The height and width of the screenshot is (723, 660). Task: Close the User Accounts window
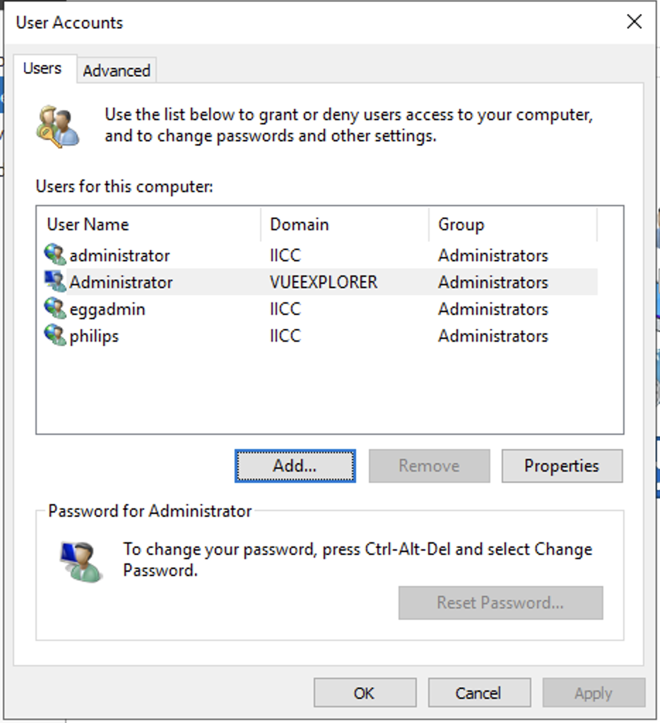click(634, 22)
